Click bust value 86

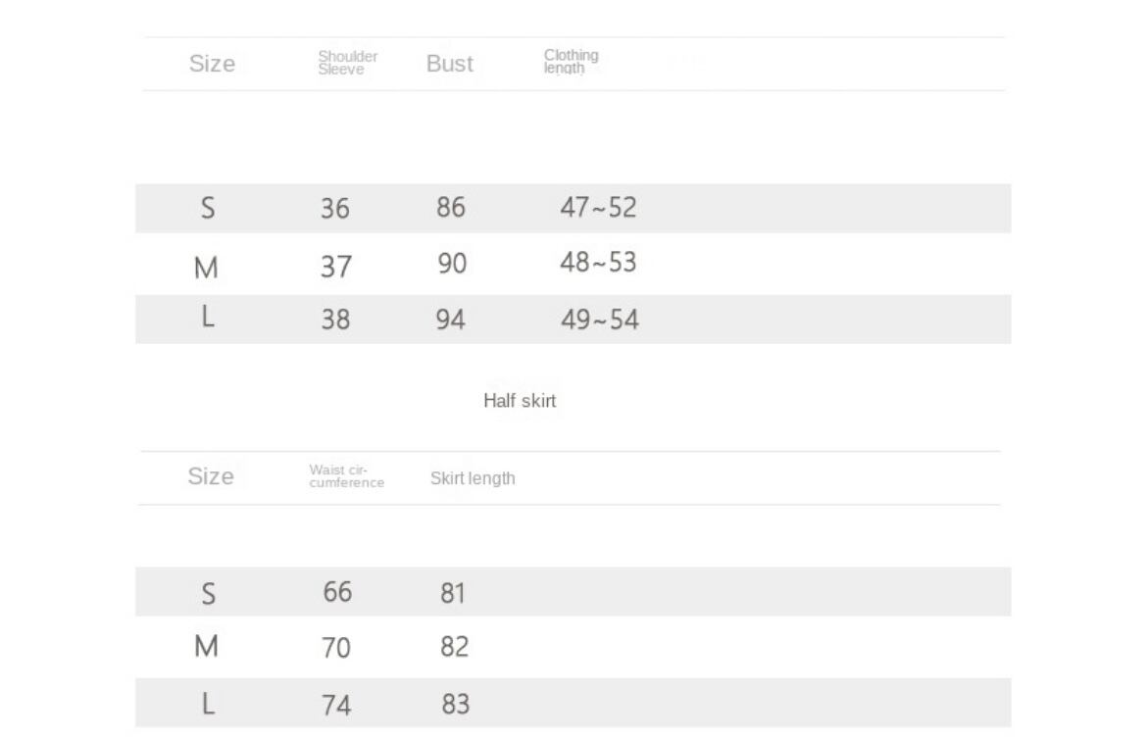point(451,208)
